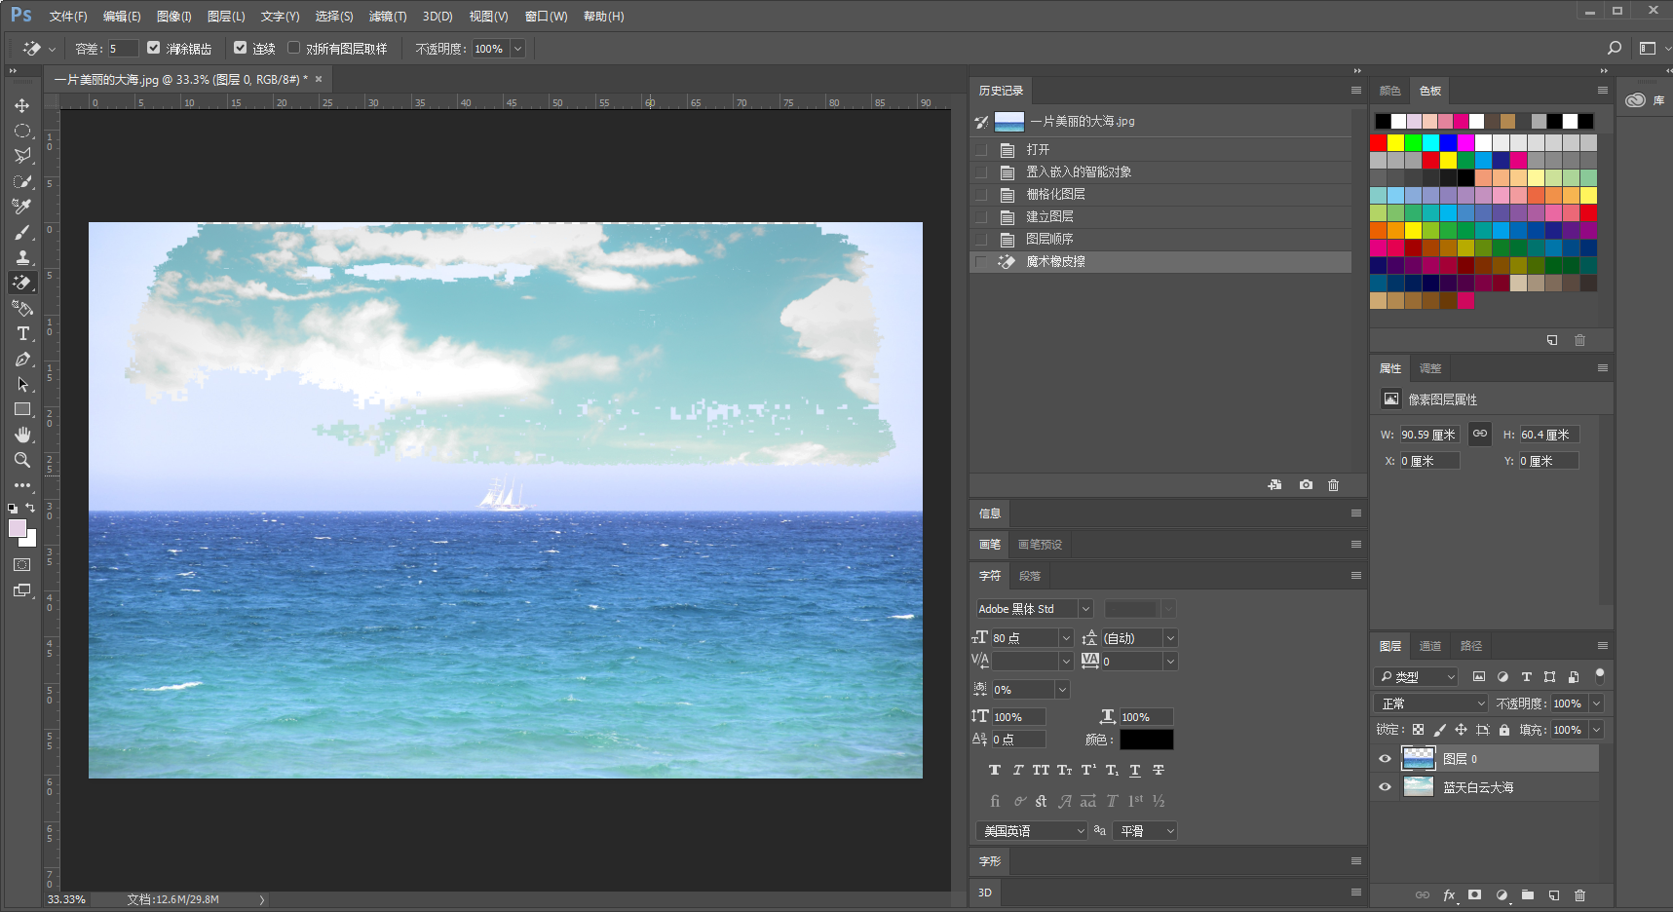Open the opacity 100% dropdown in options bar
This screenshot has height=912, width=1673.
pos(517,49)
